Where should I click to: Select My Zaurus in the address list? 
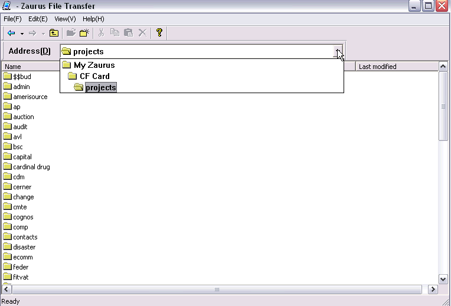click(x=94, y=65)
